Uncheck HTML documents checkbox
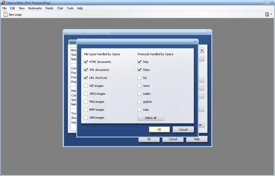Viewport: 275px width, 176px height. (x=86, y=62)
